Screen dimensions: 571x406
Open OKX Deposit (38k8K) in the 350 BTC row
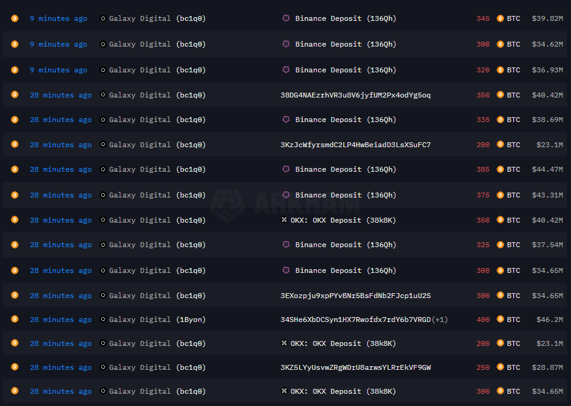(343, 220)
